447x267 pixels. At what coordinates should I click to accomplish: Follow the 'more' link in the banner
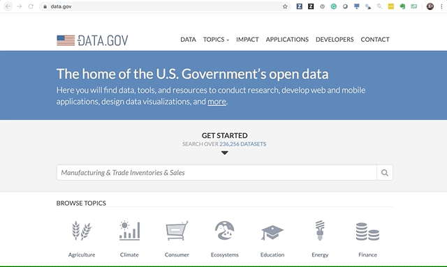[217, 102]
